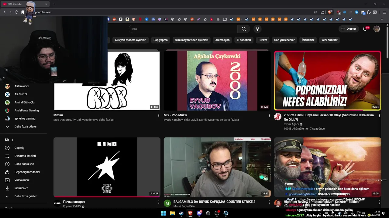Viewport: 389px width, 218px height.
Task: Open Brave Shields lion icon
Action: point(330,12)
